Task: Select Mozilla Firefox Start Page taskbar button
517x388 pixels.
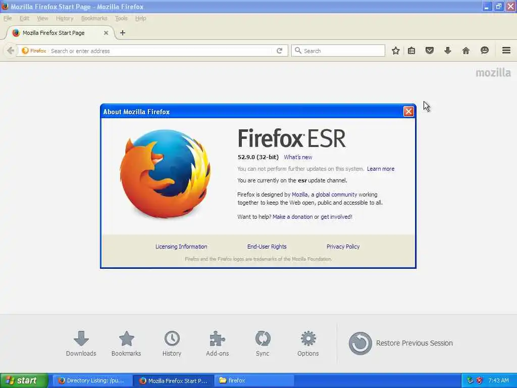Action: tap(174, 380)
